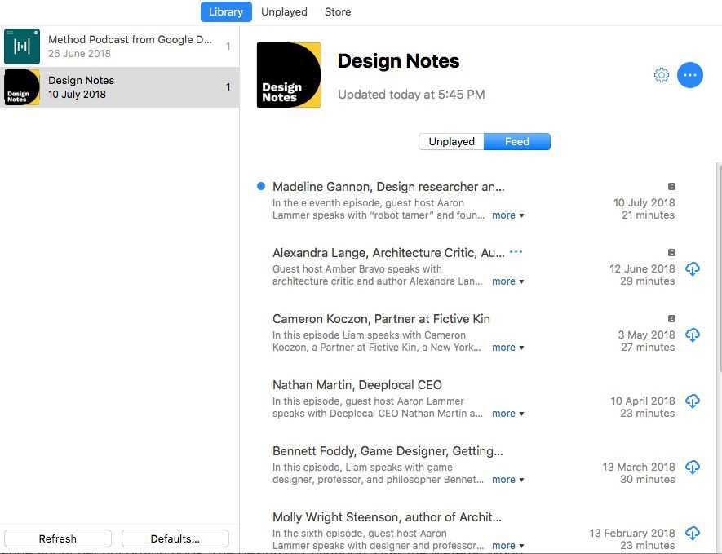
Task: Select the Molly Wright Steenson episode title
Action: pos(387,517)
